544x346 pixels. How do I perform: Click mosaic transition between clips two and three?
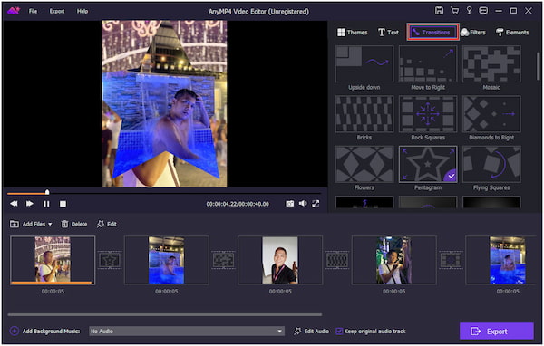pyautogui.click(x=223, y=260)
